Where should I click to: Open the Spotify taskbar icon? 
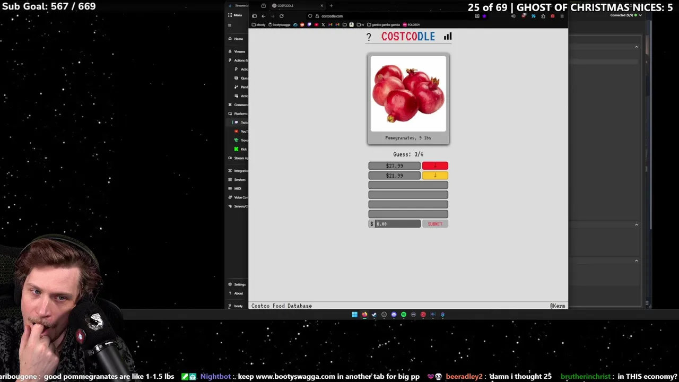coord(404,315)
